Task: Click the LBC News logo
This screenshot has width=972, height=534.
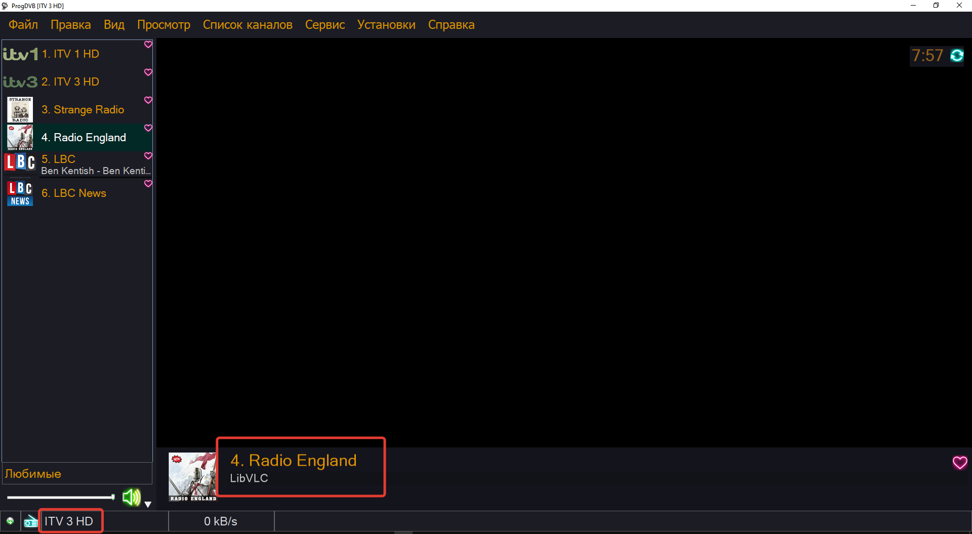Action: (x=20, y=193)
